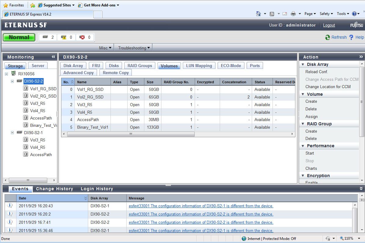Click the normal device count status icon
The image size is (365, 243).
pos(45,37)
